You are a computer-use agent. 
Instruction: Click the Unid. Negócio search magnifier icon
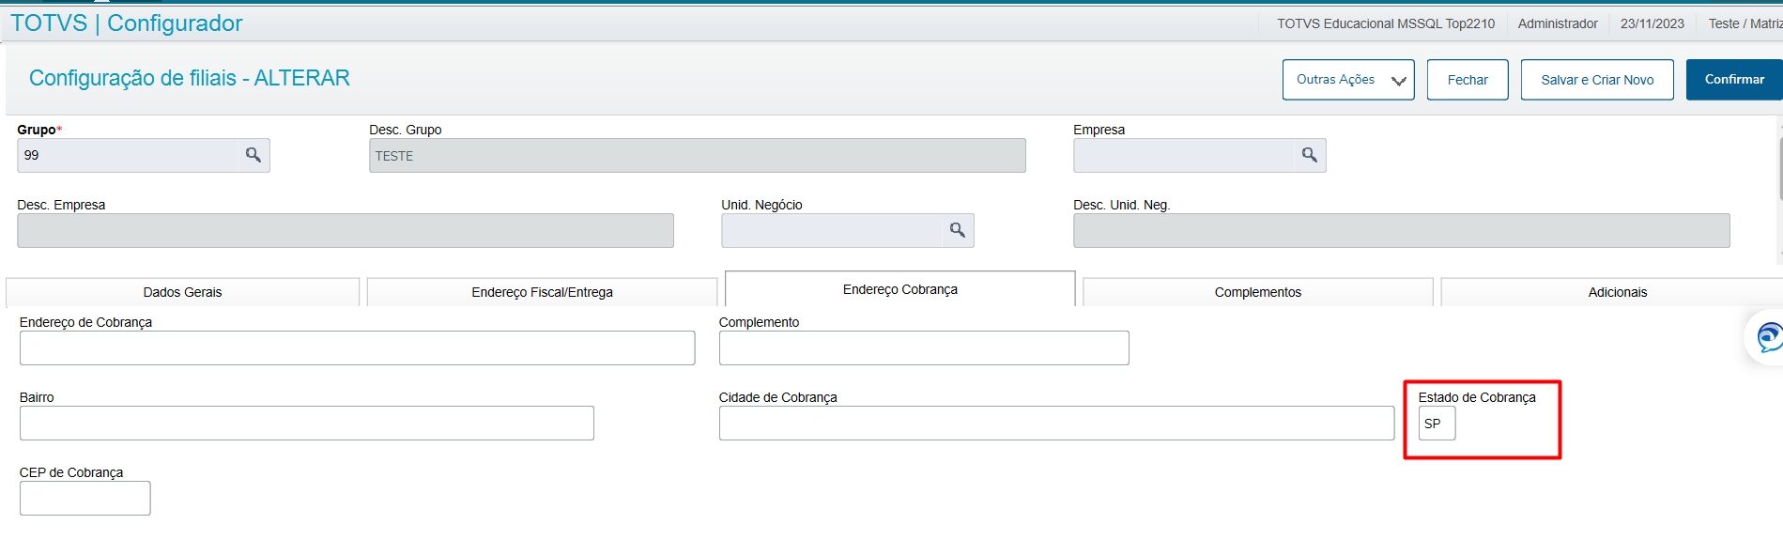(x=957, y=230)
